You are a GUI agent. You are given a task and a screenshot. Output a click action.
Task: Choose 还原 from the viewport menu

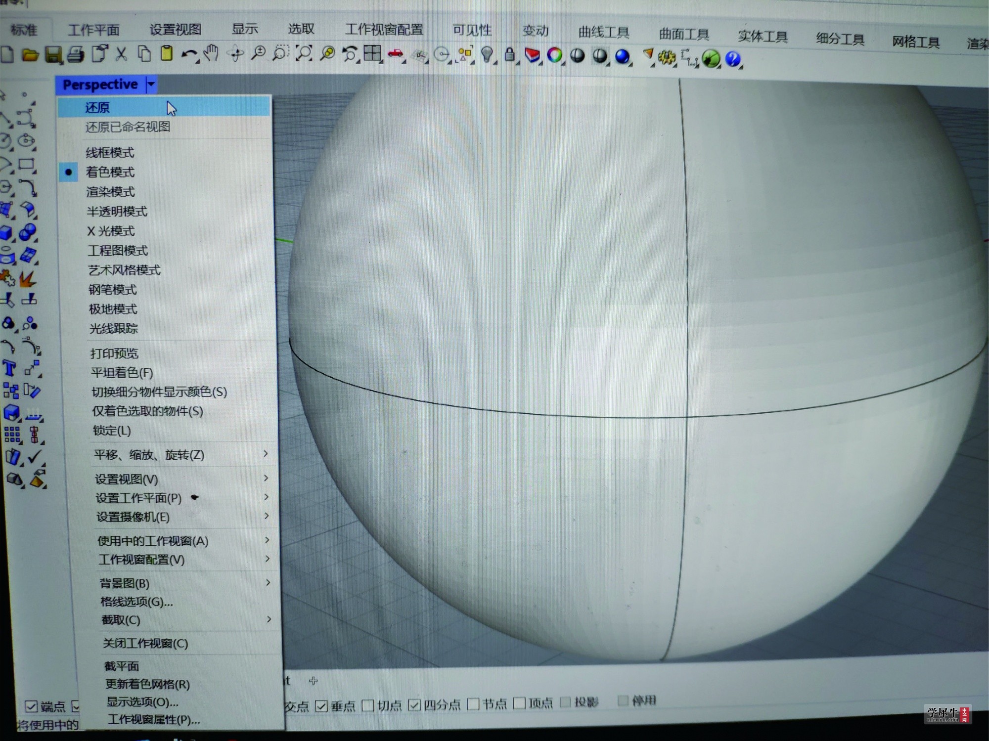coord(164,107)
